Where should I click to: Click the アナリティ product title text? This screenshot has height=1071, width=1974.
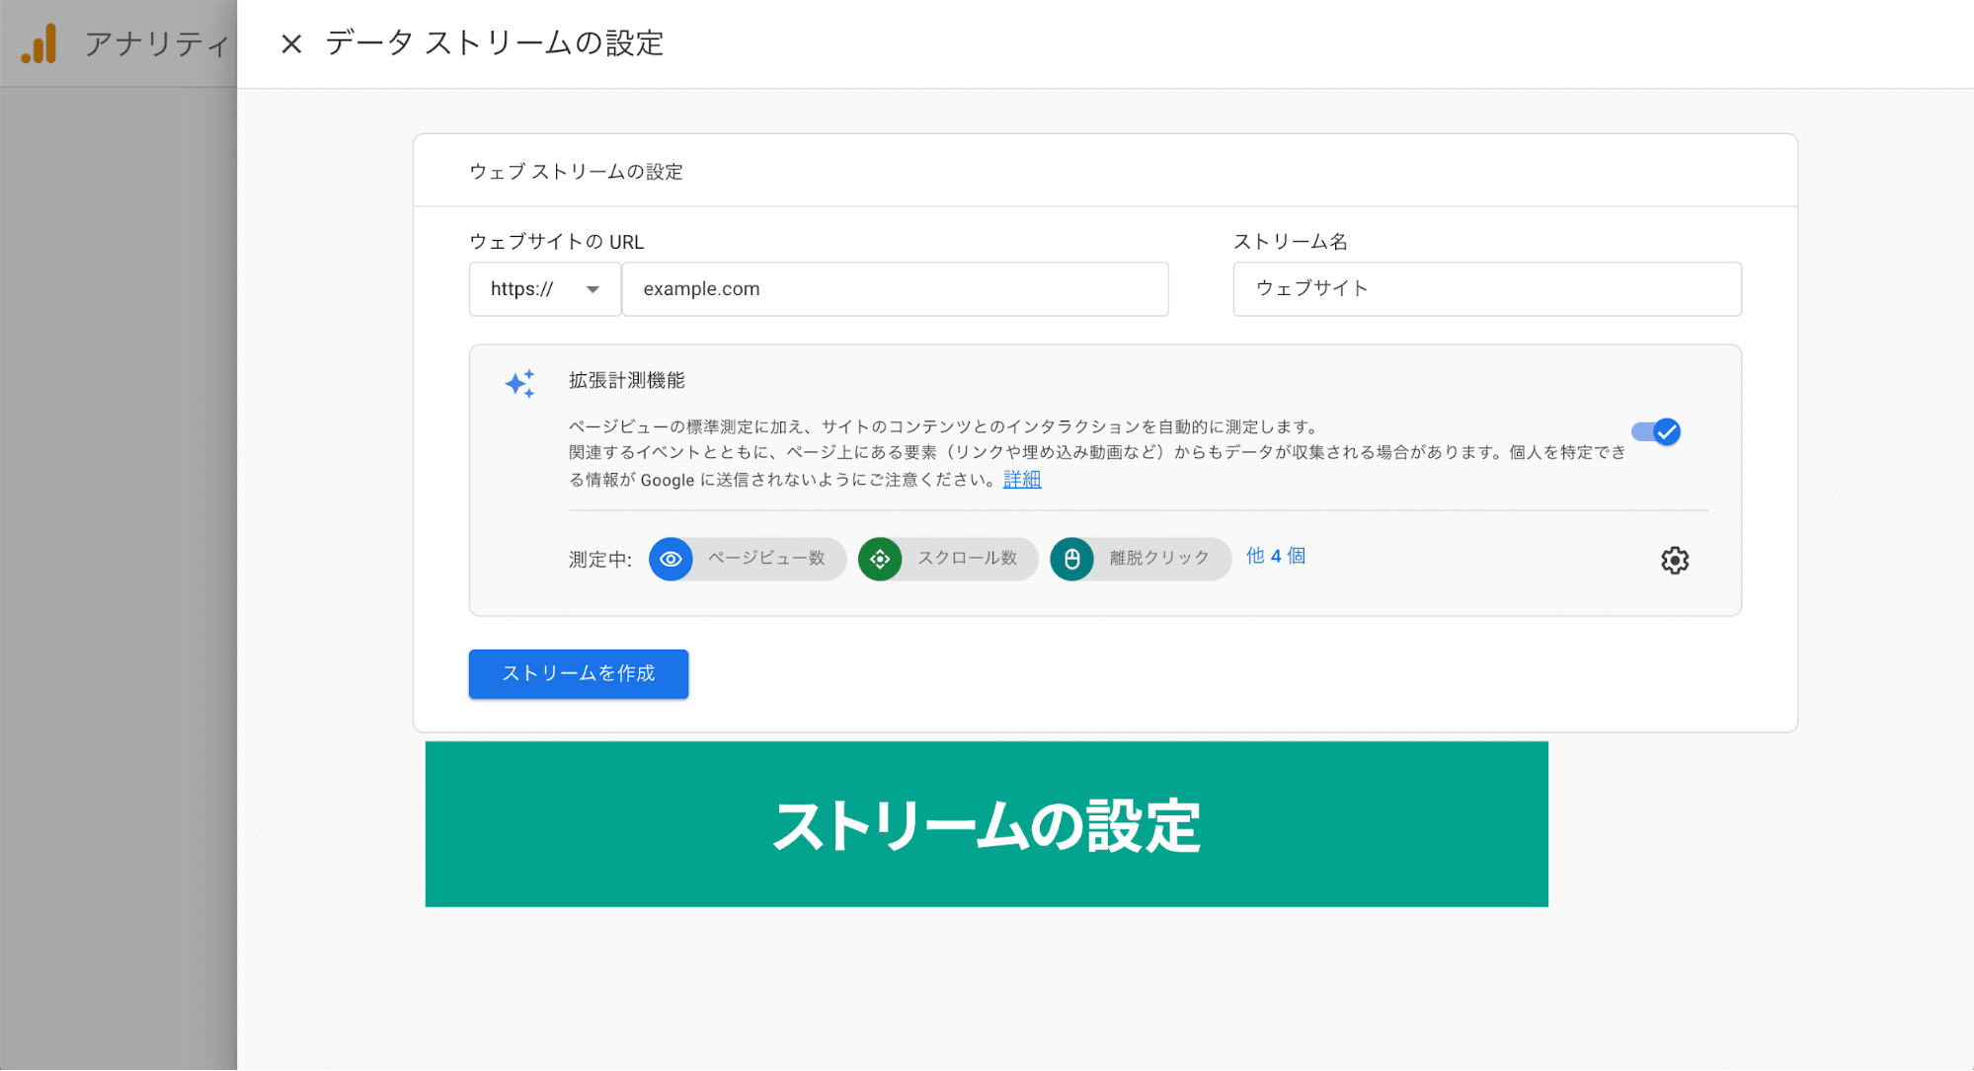point(157,44)
